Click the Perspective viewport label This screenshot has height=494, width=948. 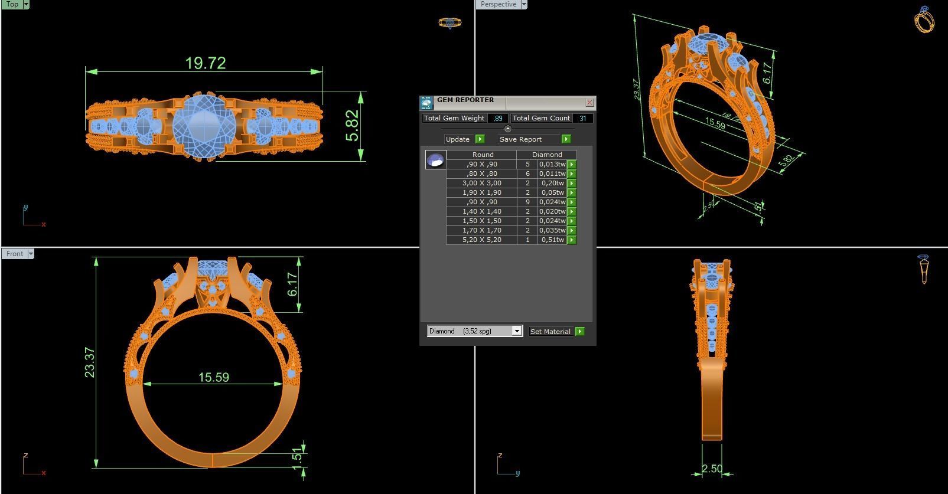pyautogui.click(x=498, y=4)
